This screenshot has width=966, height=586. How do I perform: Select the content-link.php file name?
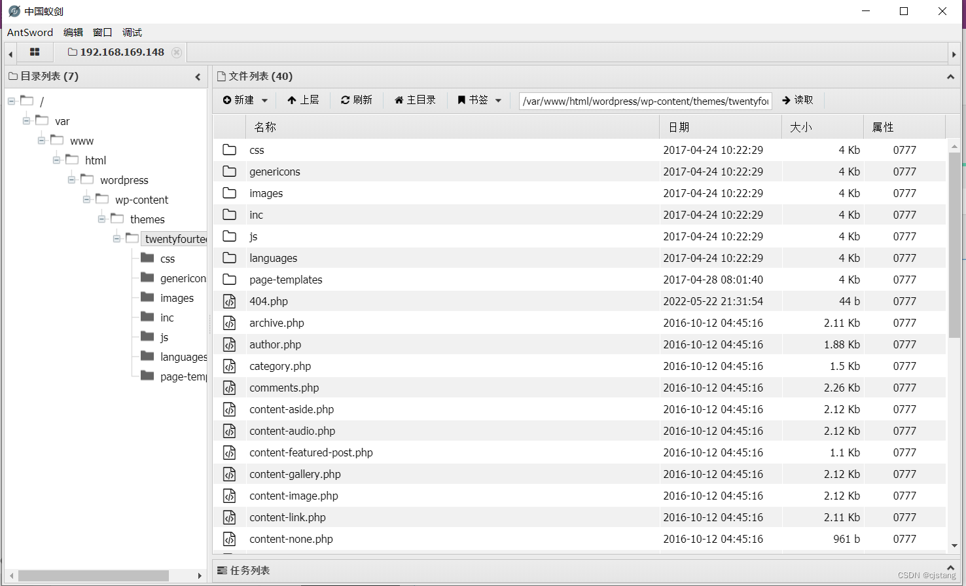287,517
